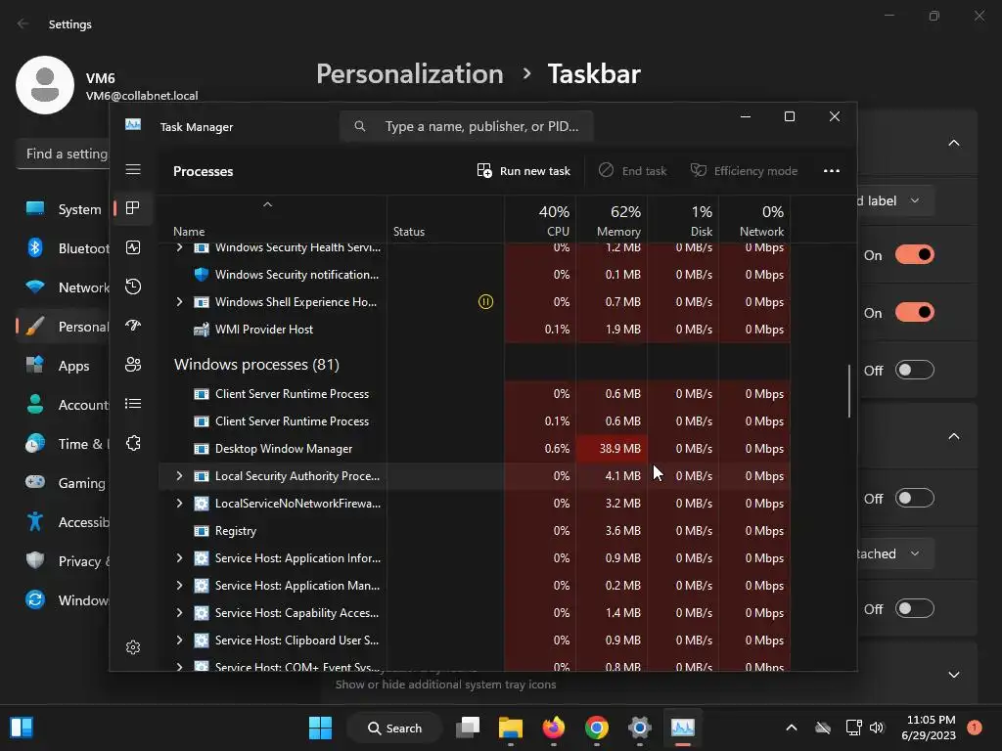Open Windows Start button on taskbar

[320, 728]
